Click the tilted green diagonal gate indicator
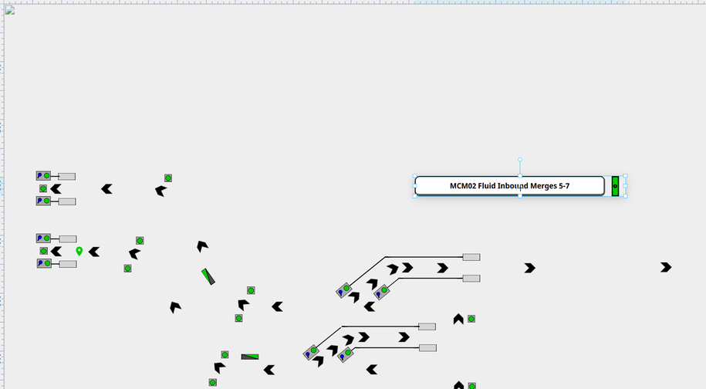Viewport: 706px width, 389px height. tap(208, 276)
